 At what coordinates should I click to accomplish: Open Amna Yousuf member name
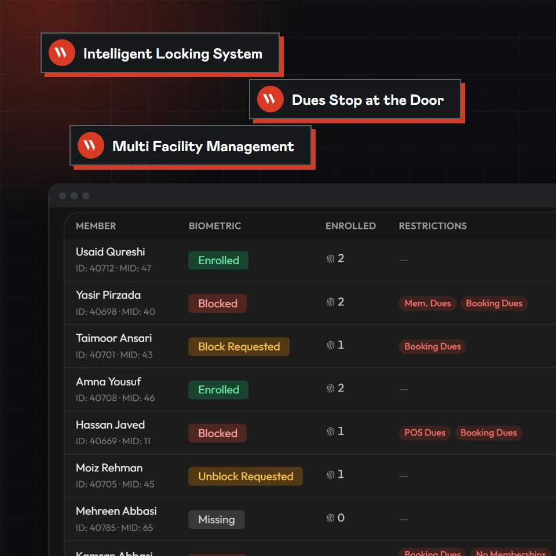(108, 382)
